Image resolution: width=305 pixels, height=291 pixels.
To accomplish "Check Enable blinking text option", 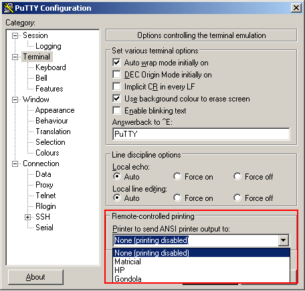I will [x=116, y=111].
